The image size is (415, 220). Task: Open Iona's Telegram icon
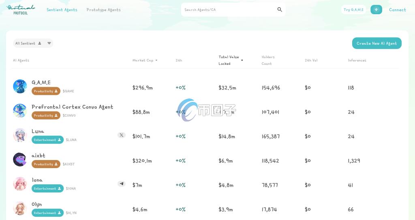tap(122, 184)
